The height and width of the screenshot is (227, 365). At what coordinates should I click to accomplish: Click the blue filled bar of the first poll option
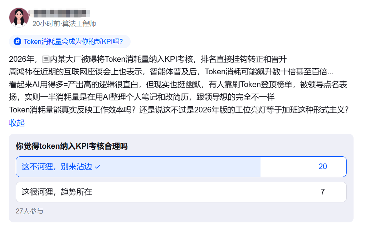point(179,167)
